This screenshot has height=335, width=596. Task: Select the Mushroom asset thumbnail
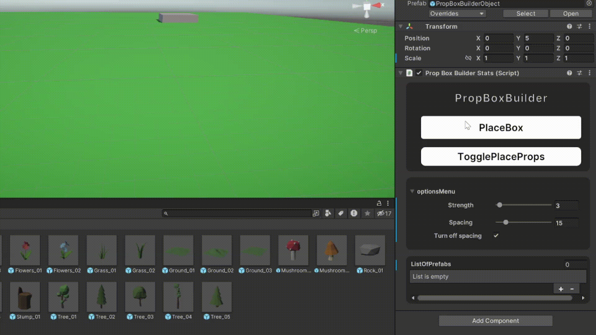pos(293,250)
